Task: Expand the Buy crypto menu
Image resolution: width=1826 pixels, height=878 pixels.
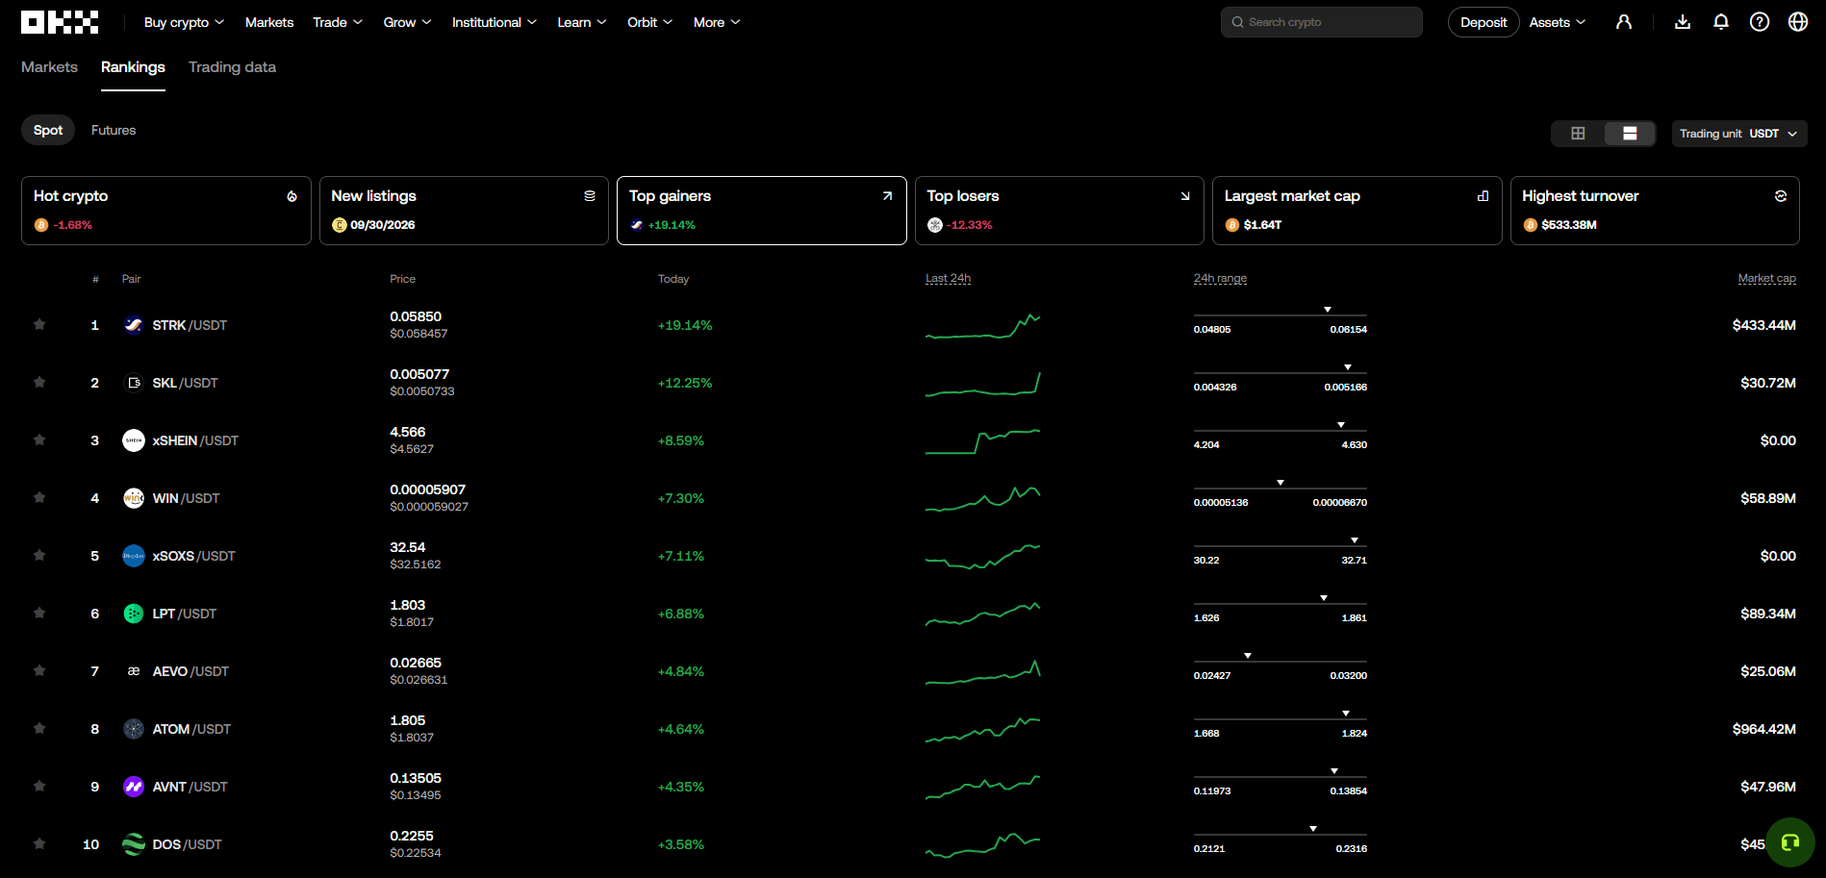Action: coord(184,22)
